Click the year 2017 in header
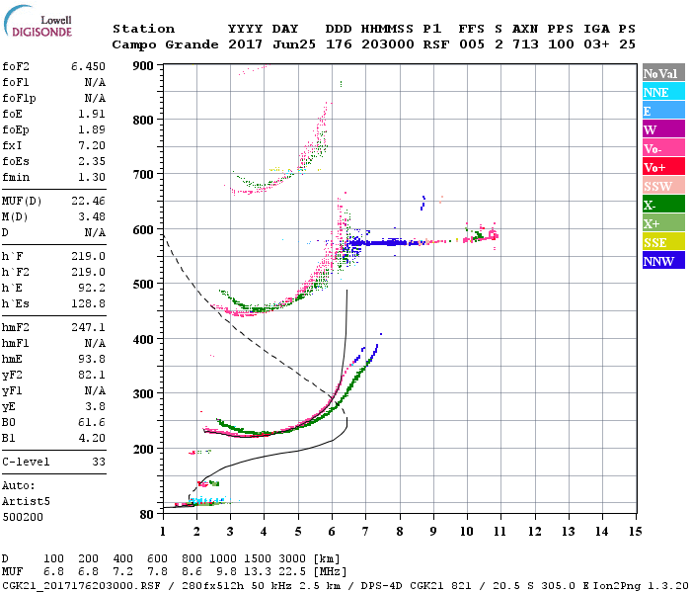The height and width of the screenshot is (593, 691). tap(246, 44)
